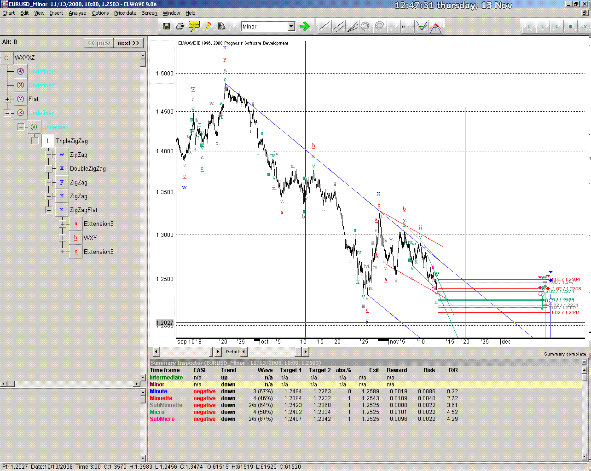The image size is (591, 471).
Task: Open the Price data menu
Action: [x=125, y=13]
